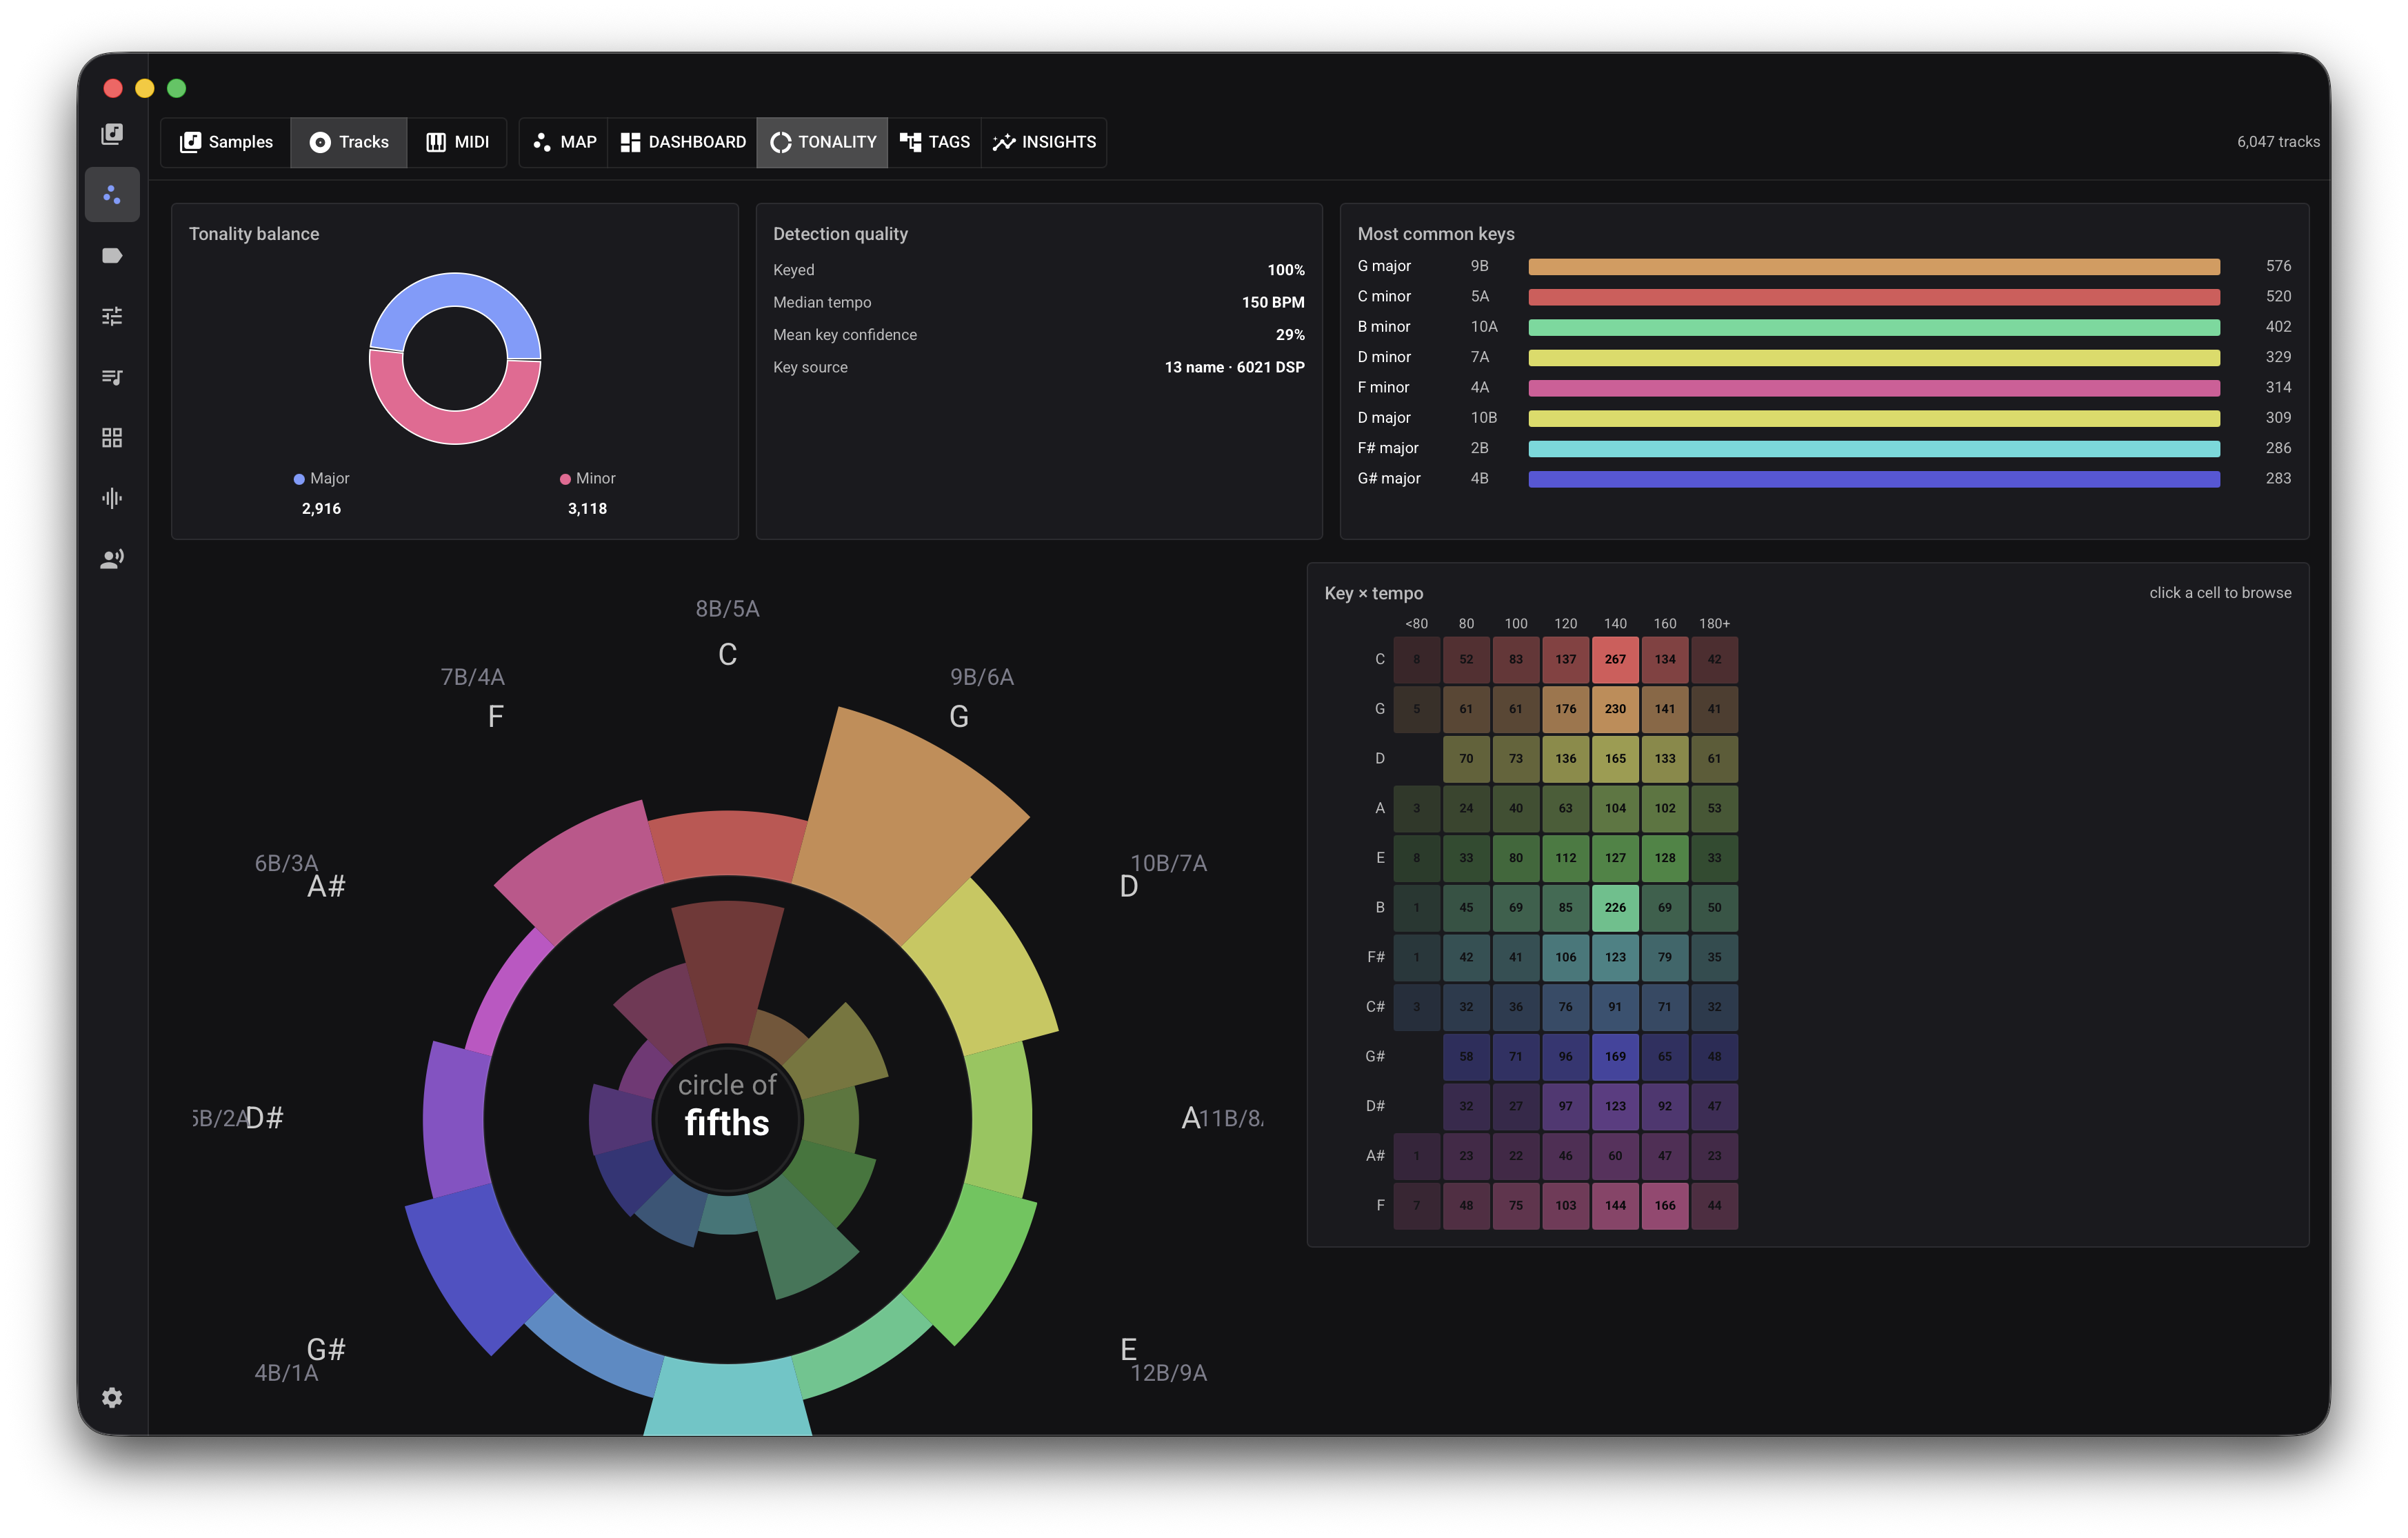2408x1538 pixels.
Task: Switch to the MIDI tab
Action: pos(457,142)
